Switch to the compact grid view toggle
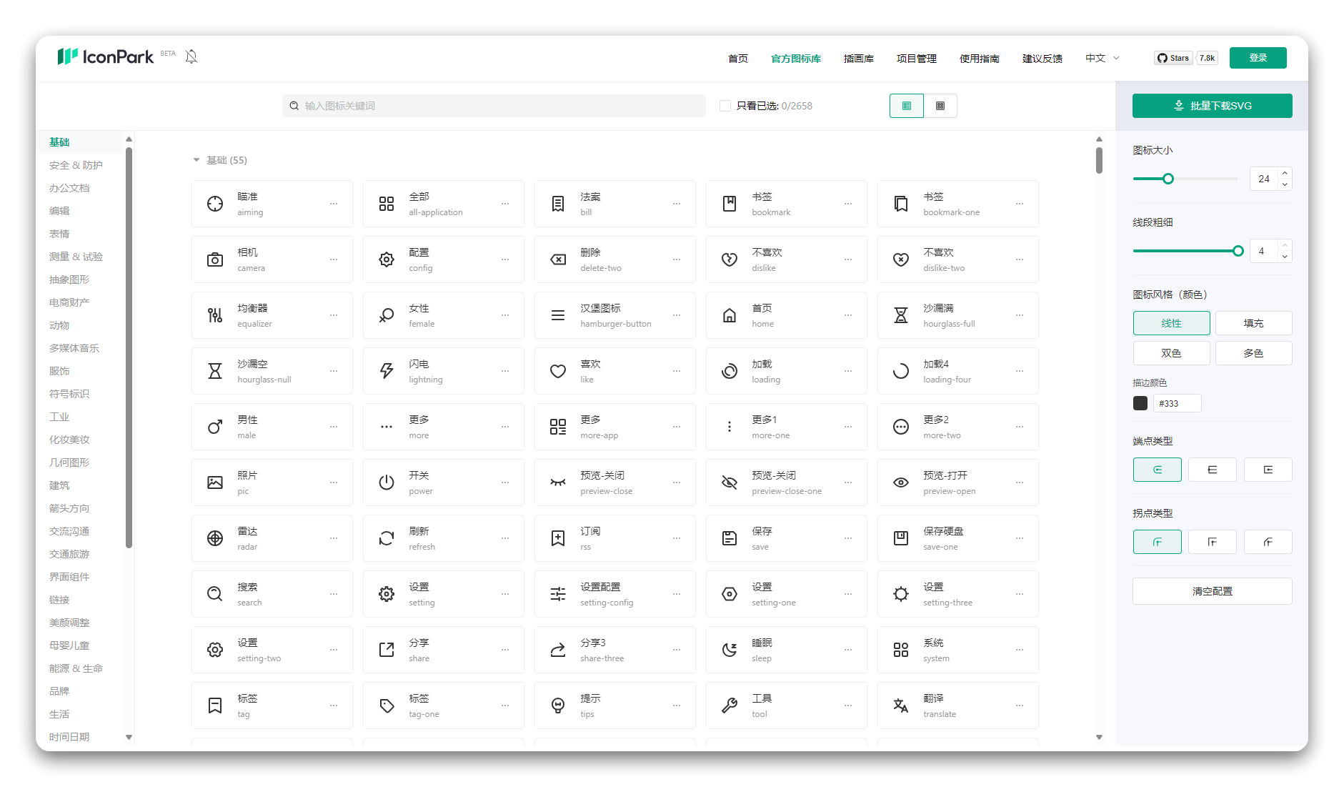Image resolution: width=1344 pixels, height=787 pixels. (941, 105)
